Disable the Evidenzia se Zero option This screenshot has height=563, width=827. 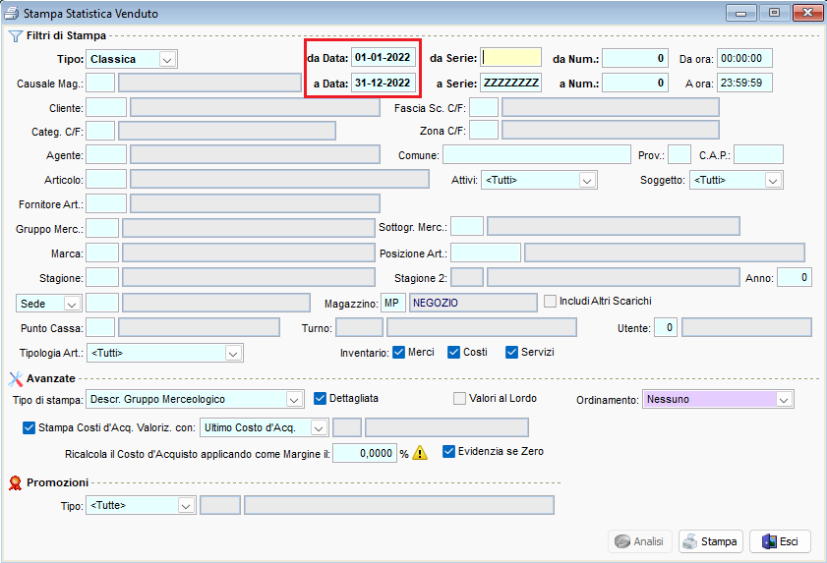[x=449, y=452]
